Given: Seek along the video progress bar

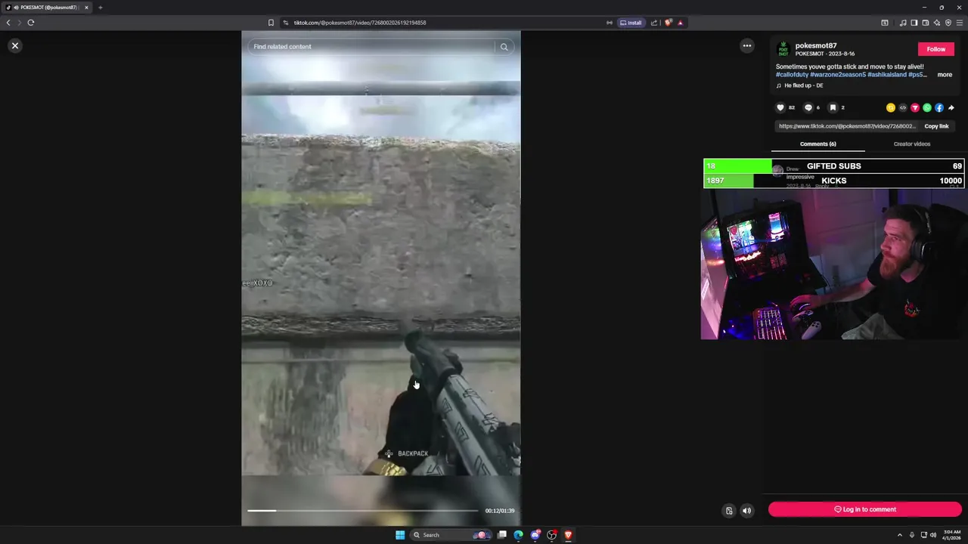Looking at the screenshot, I should coord(362,511).
